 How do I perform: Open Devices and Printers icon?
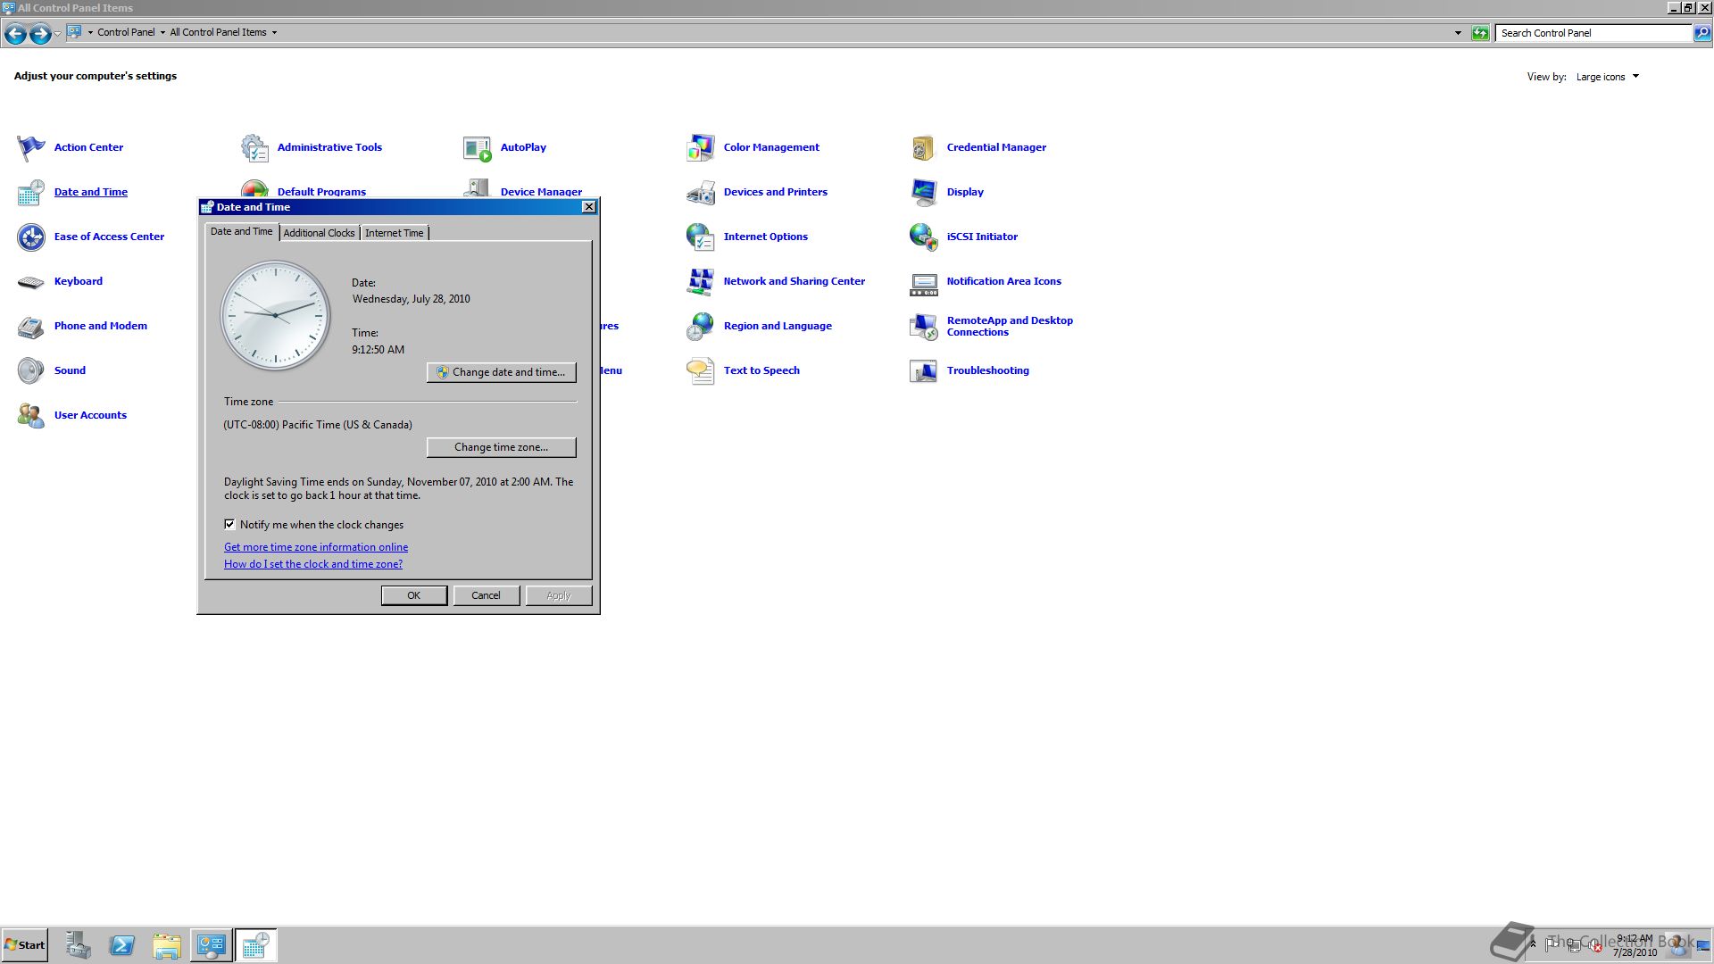(701, 192)
